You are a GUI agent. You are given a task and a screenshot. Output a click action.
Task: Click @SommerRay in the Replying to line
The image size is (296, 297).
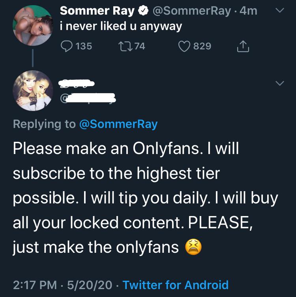point(118,124)
